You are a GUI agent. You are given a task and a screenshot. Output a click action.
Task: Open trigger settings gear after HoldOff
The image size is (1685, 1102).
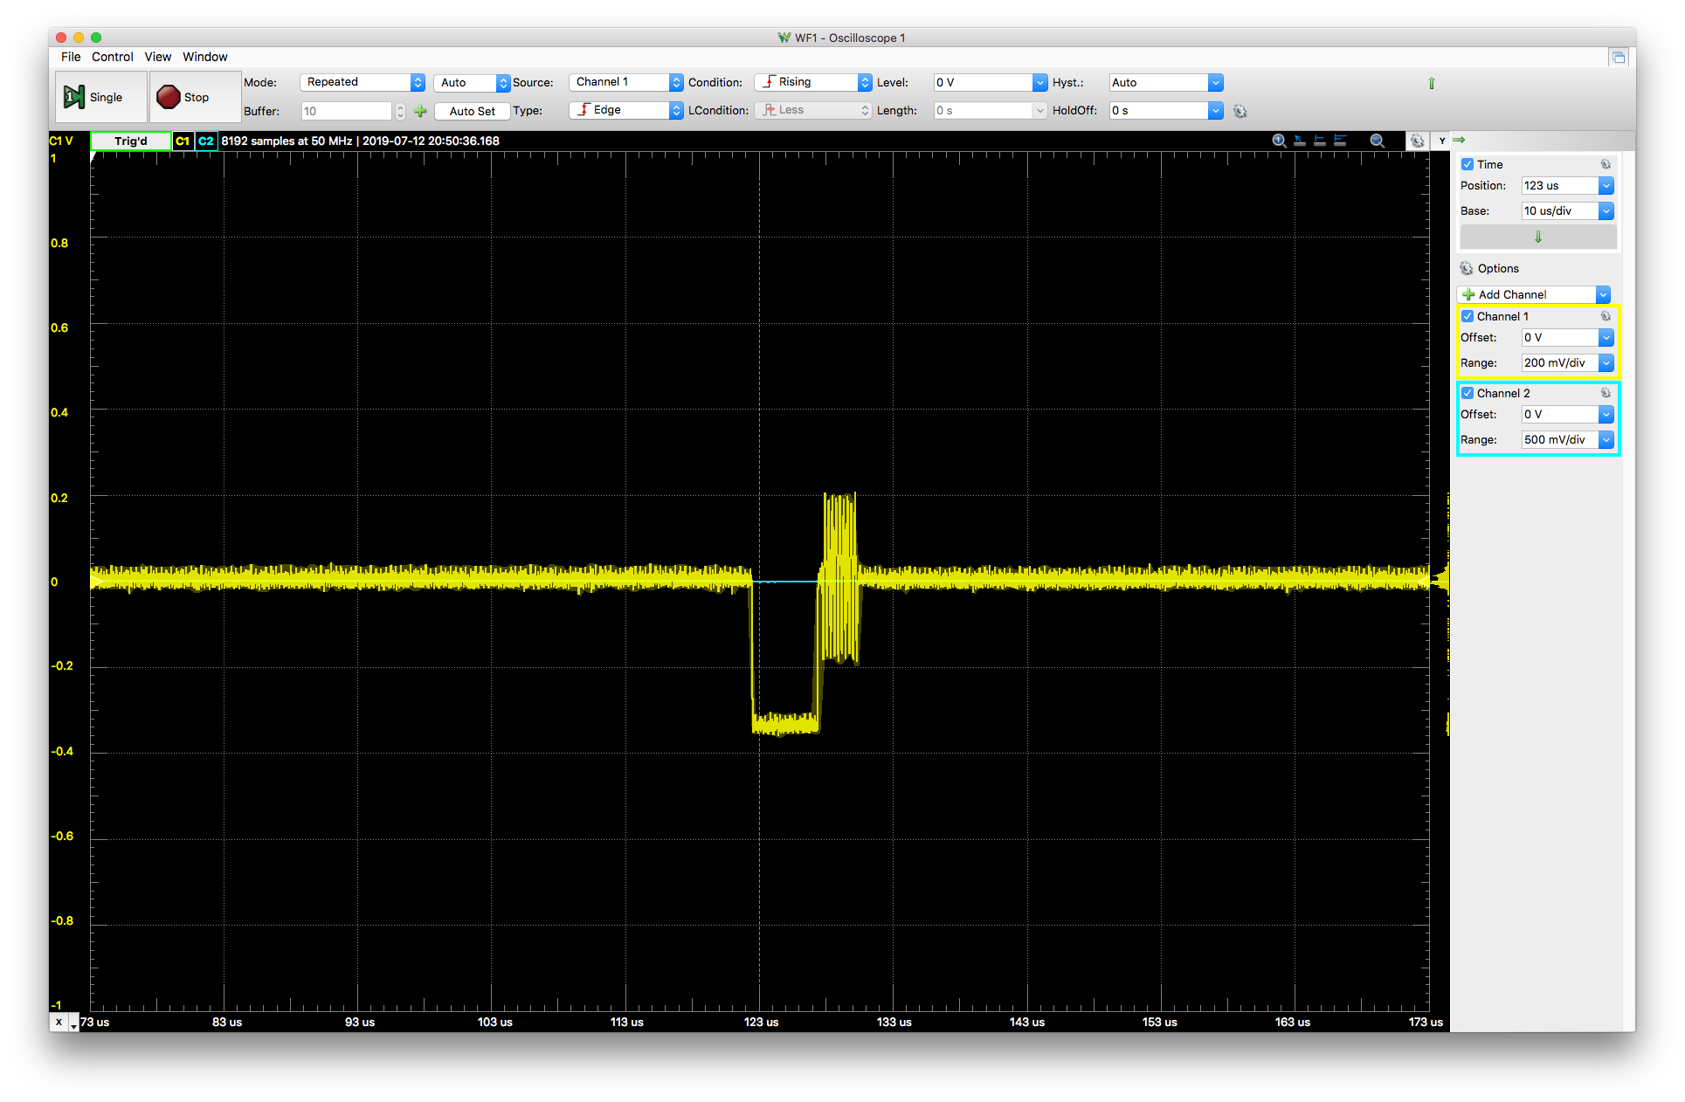click(1240, 111)
